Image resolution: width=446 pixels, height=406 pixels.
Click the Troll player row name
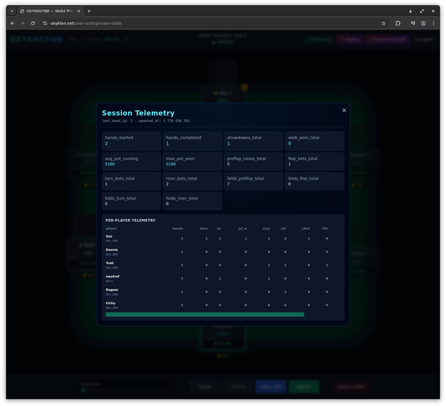point(109,263)
